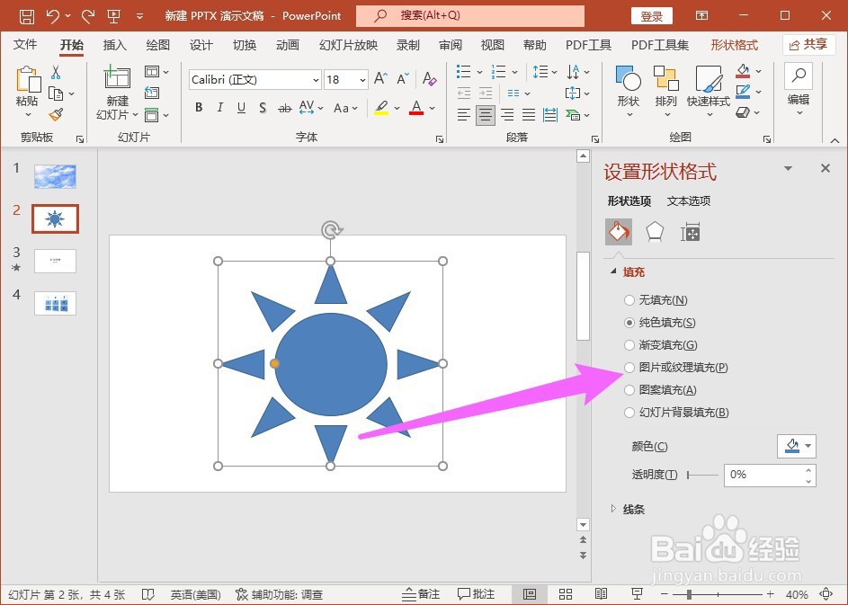Select Gradient fill (渐变填充) radio button
Screen dimensions: 848x605
click(x=629, y=345)
